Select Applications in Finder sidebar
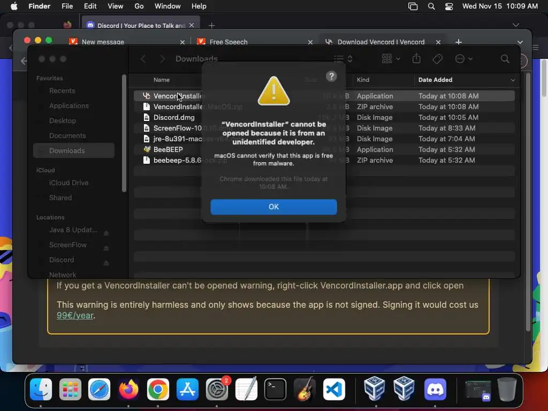Image resolution: width=548 pixels, height=411 pixels. click(x=69, y=106)
